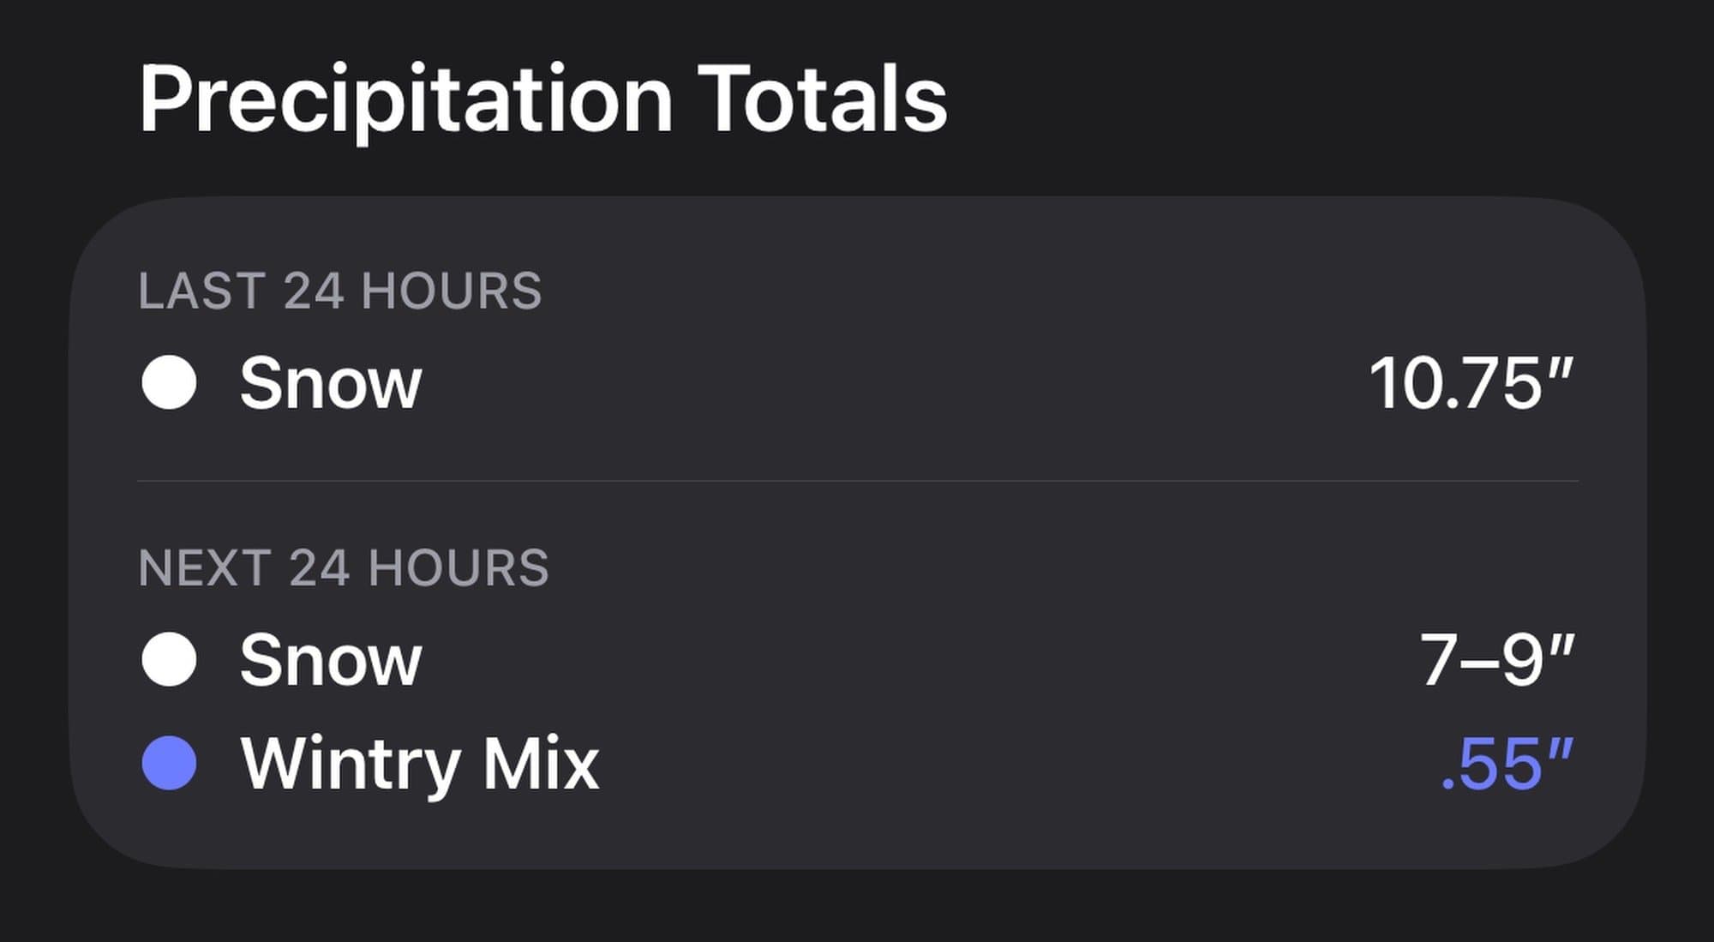Viewport: 1714px width, 942px height.
Task: Tap the 10.75" snow total value
Action: (1471, 383)
